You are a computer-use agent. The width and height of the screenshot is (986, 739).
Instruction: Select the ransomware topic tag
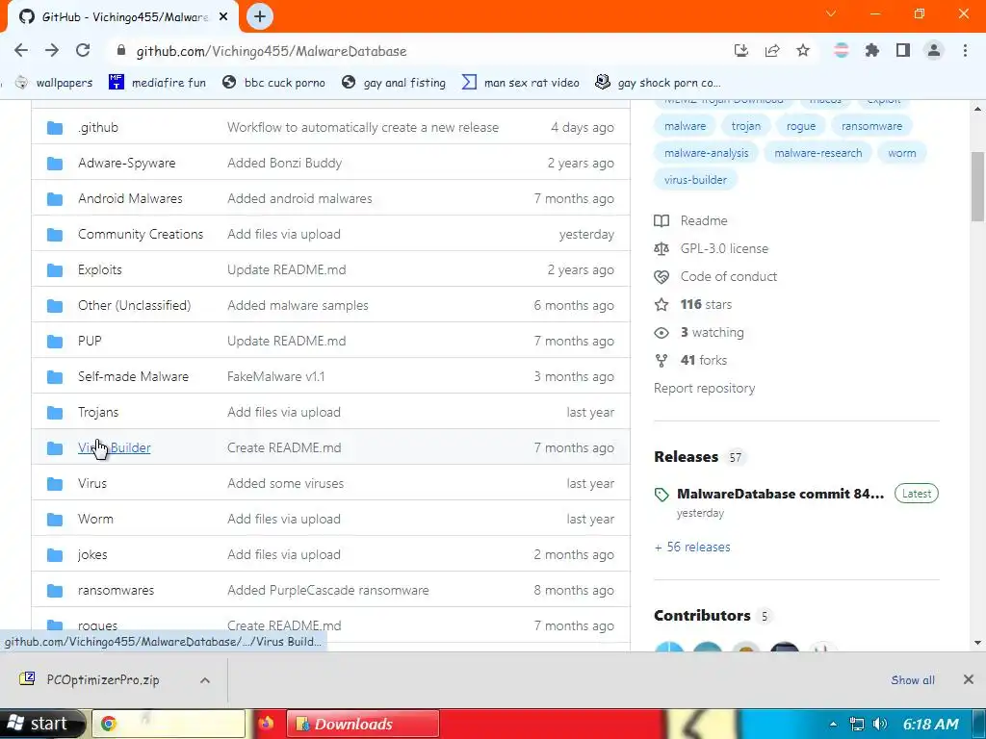pos(871,126)
